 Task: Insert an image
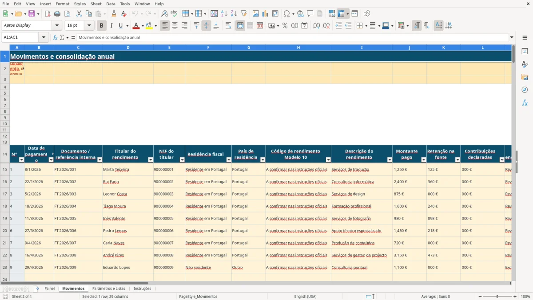pyautogui.click(x=256, y=14)
